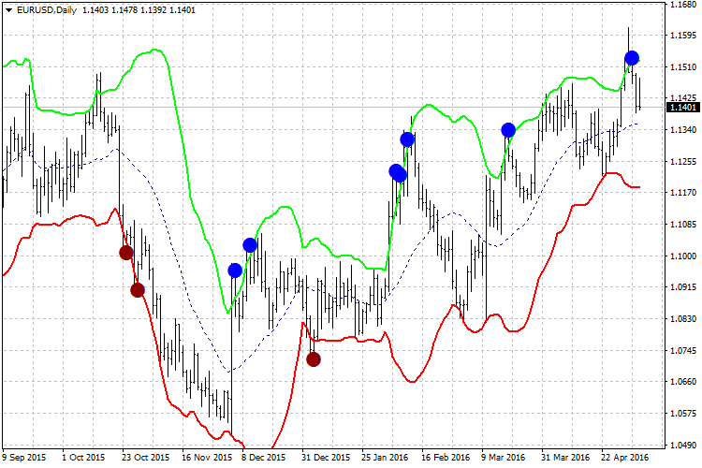Screen dimensions: 702x468
Task: Click the 1.1680 price scale label
Action: pos(683,5)
